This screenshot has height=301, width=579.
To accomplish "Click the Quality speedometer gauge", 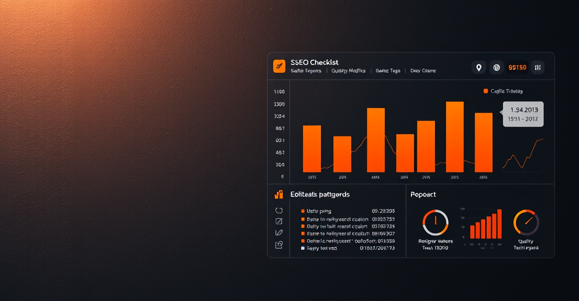I will (x=526, y=222).
